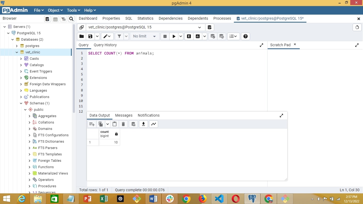Click the Commit transaction icon
Viewport: 363px width, 204px height.
coord(213,36)
